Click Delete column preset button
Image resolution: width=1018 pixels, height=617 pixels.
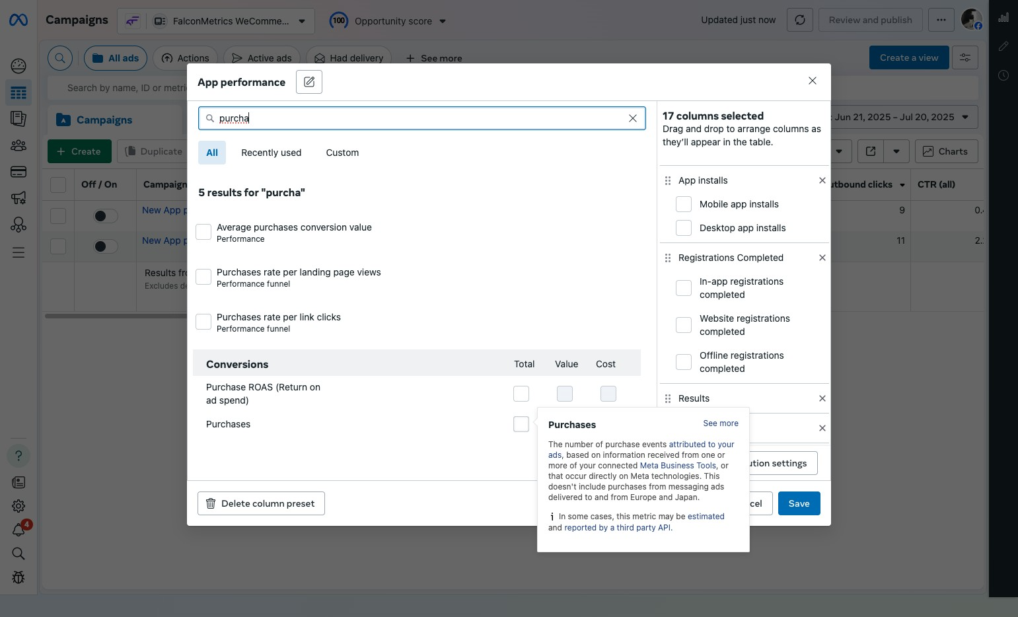261,503
